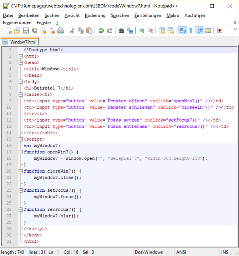
Task: Collapse the body fold on line 6
Action: click(x=21, y=82)
